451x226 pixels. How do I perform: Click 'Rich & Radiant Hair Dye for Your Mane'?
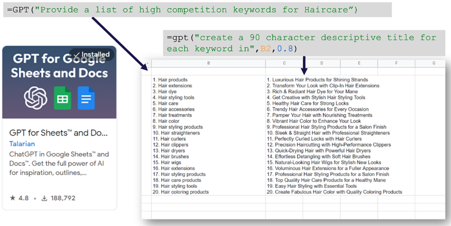(315, 91)
